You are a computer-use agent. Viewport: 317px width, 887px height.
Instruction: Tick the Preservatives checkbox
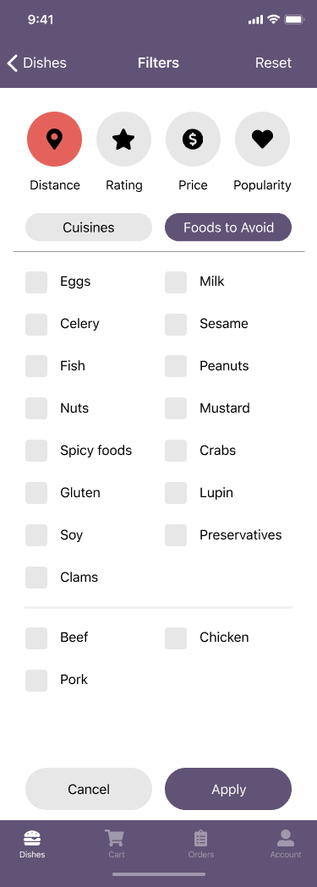coord(176,536)
